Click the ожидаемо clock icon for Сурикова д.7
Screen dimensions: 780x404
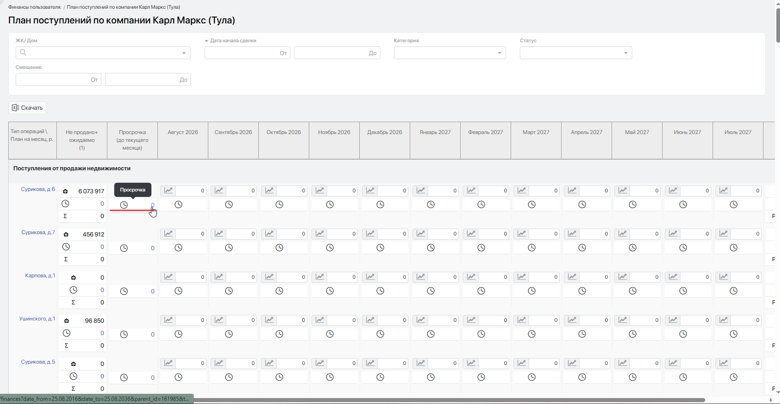66,247
